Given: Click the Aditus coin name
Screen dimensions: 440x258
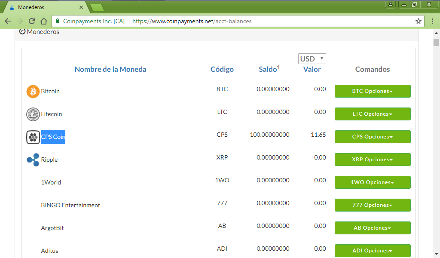Looking at the screenshot, I should pyautogui.click(x=49, y=251).
